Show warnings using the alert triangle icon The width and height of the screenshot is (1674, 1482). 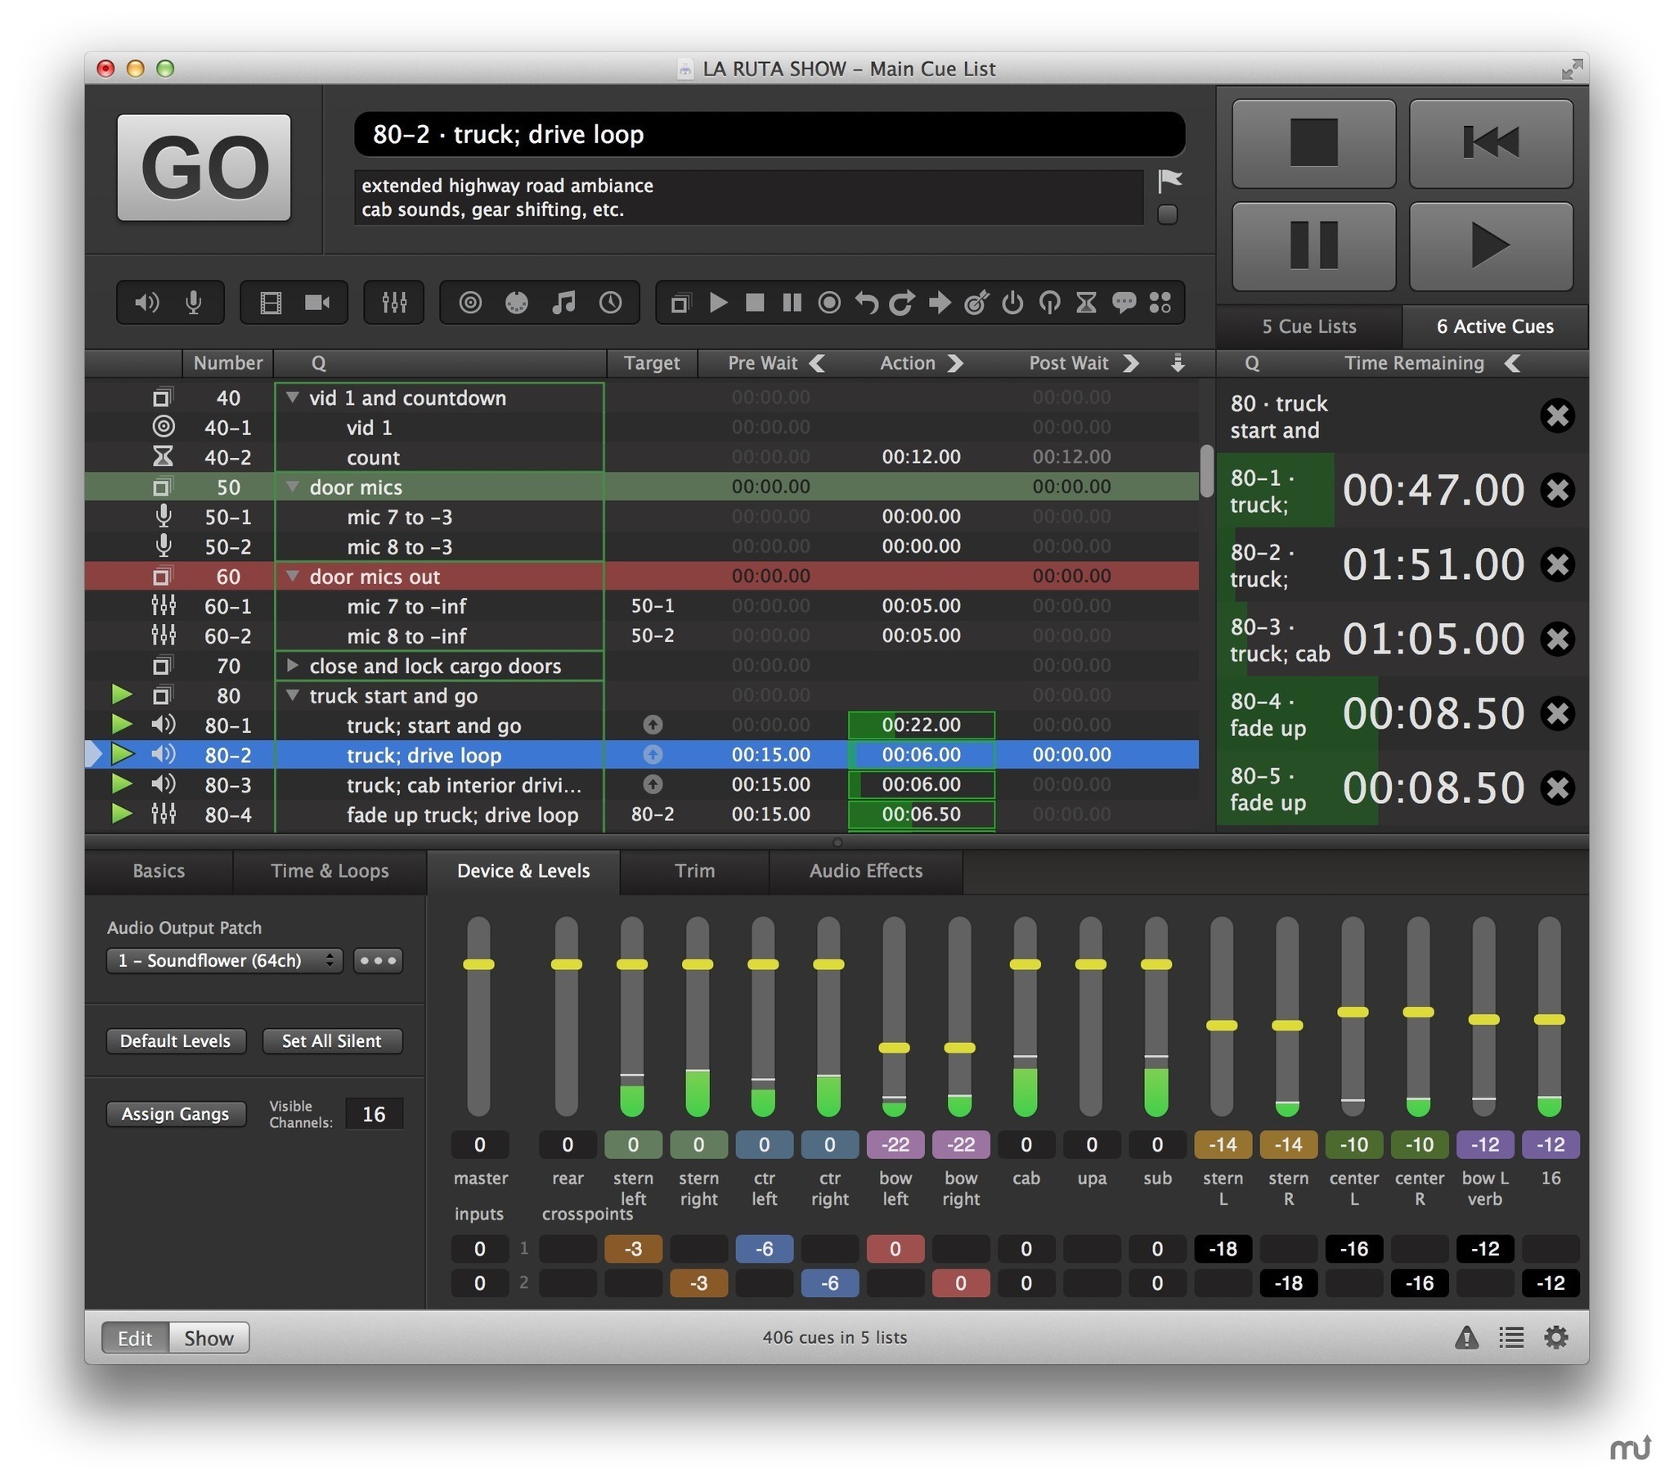[1467, 1338]
